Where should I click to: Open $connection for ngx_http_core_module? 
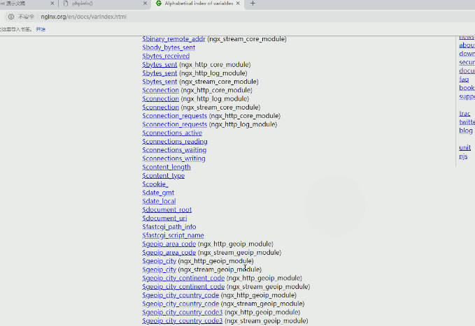tap(161, 90)
